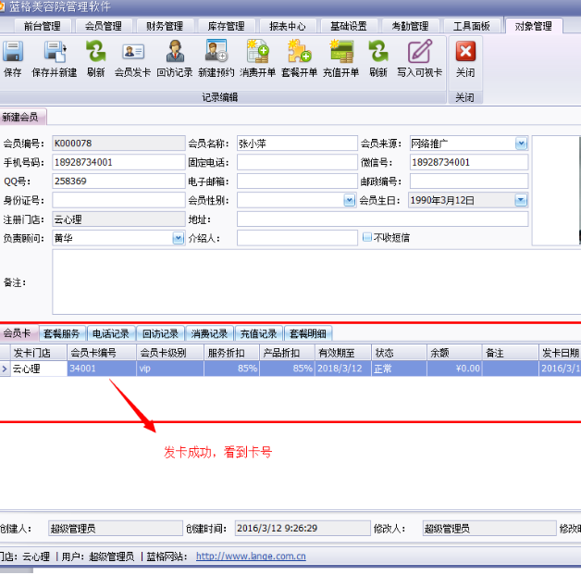This screenshot has height=575, width=581.
Task: Open the www.lange.com.cn link
Action: pos(251,556)
